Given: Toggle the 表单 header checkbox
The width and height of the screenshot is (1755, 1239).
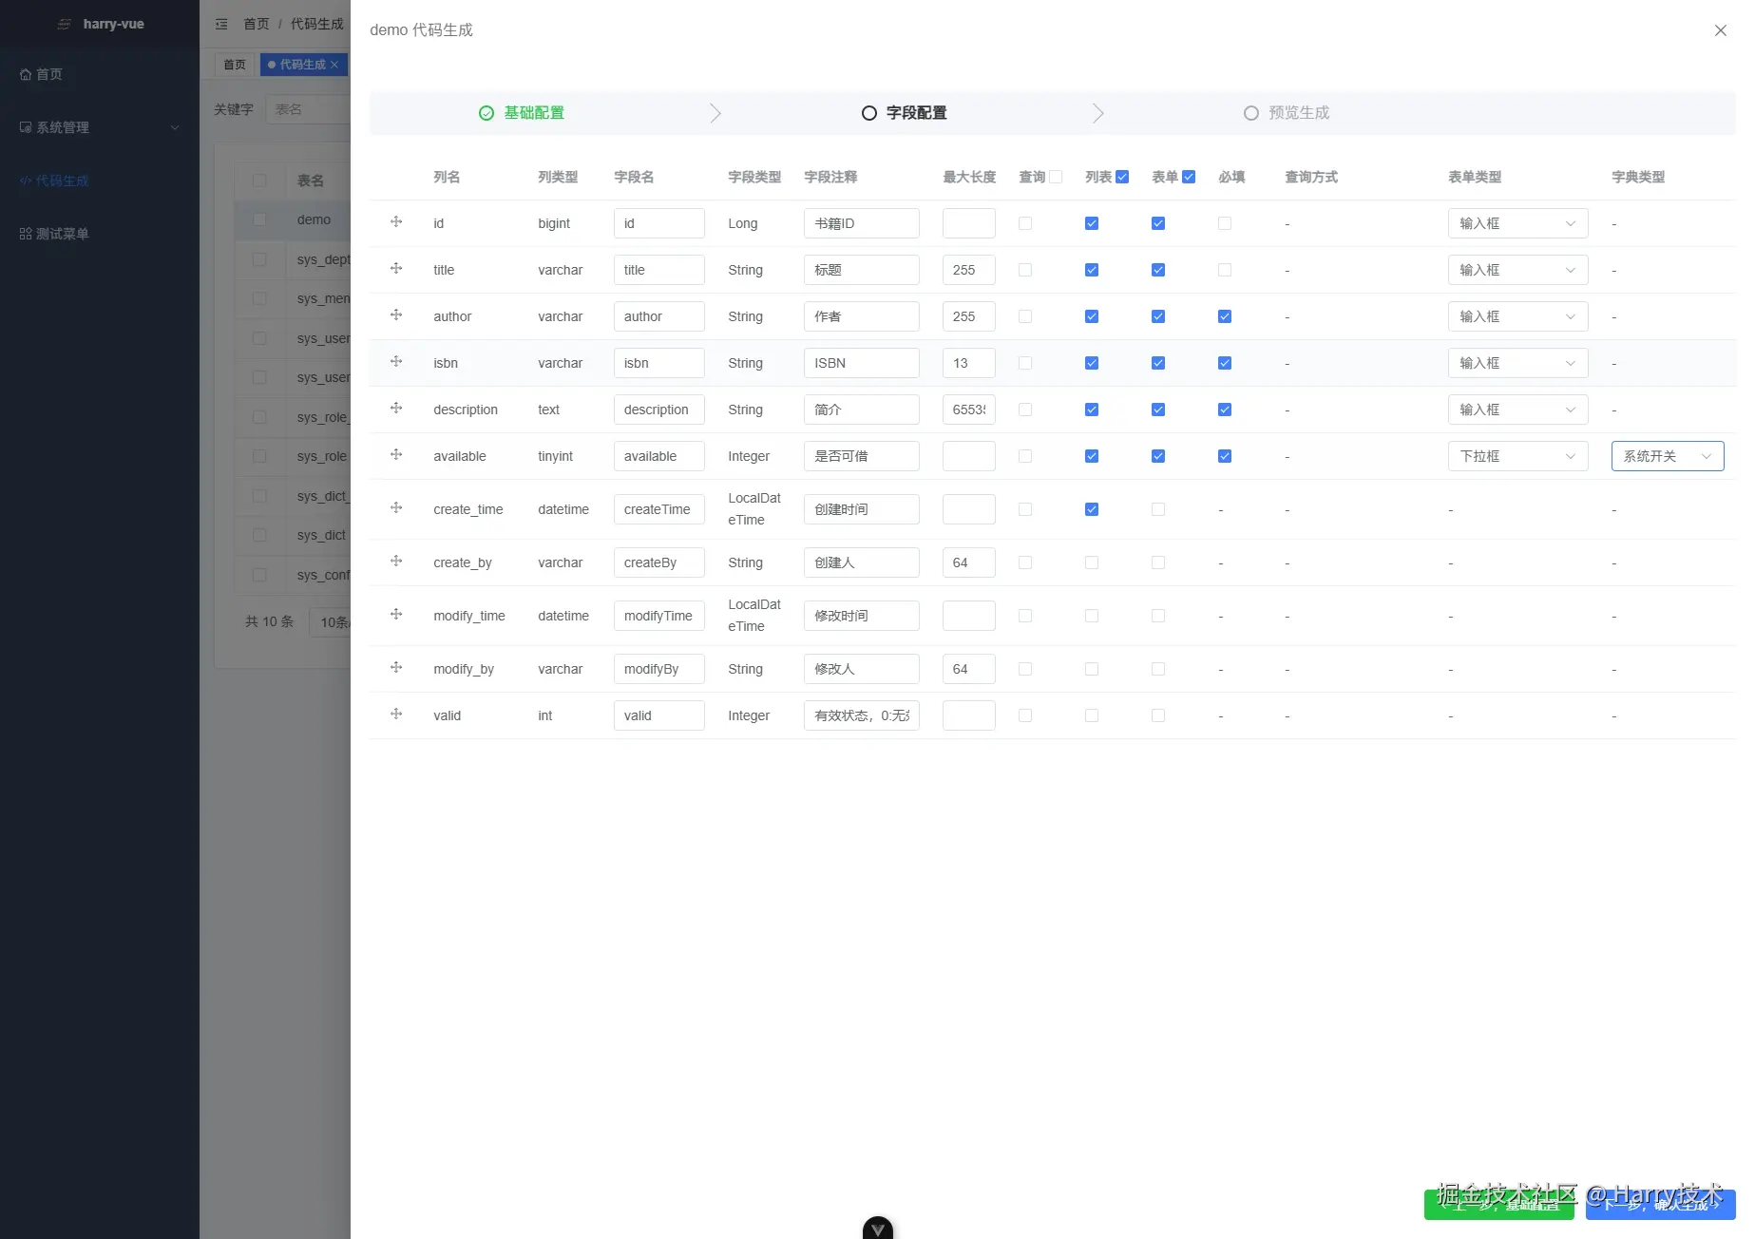Looking at the screenshot, I should tap(1189, 177).
